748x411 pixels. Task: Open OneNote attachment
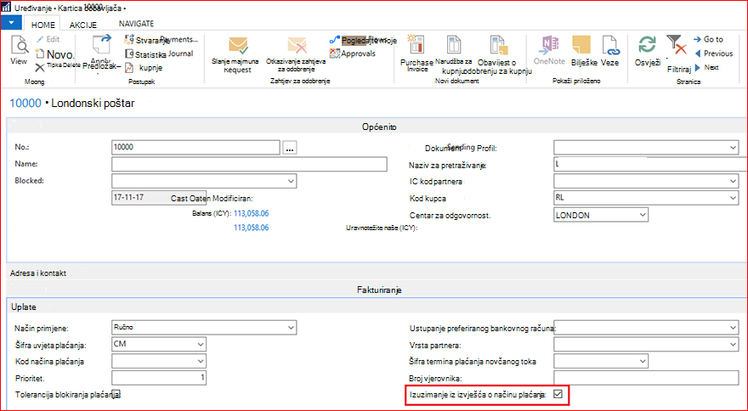tap(548, 50)
